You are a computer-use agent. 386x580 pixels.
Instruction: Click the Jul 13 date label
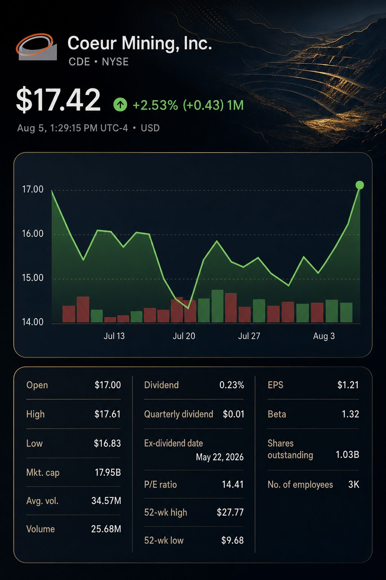click(114, 336)
